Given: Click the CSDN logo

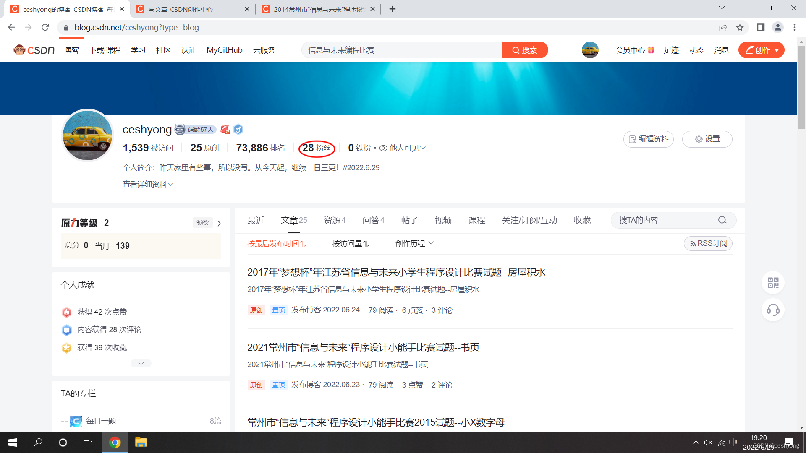Looking at the screenshot, I should point(34,50).
